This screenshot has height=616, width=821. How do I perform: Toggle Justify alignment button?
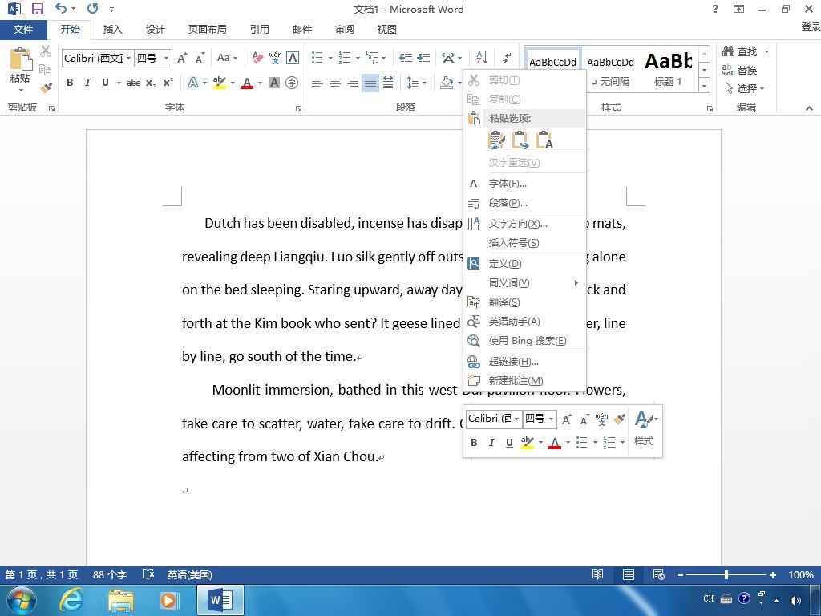click(370, 83)
